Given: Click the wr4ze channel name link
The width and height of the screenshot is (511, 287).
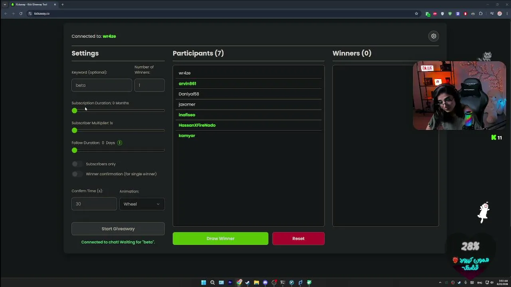Looking at the screenshot, I should [109, 36].
